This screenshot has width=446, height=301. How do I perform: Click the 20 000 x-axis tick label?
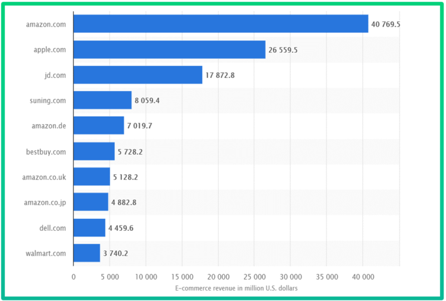pos(218,277)
